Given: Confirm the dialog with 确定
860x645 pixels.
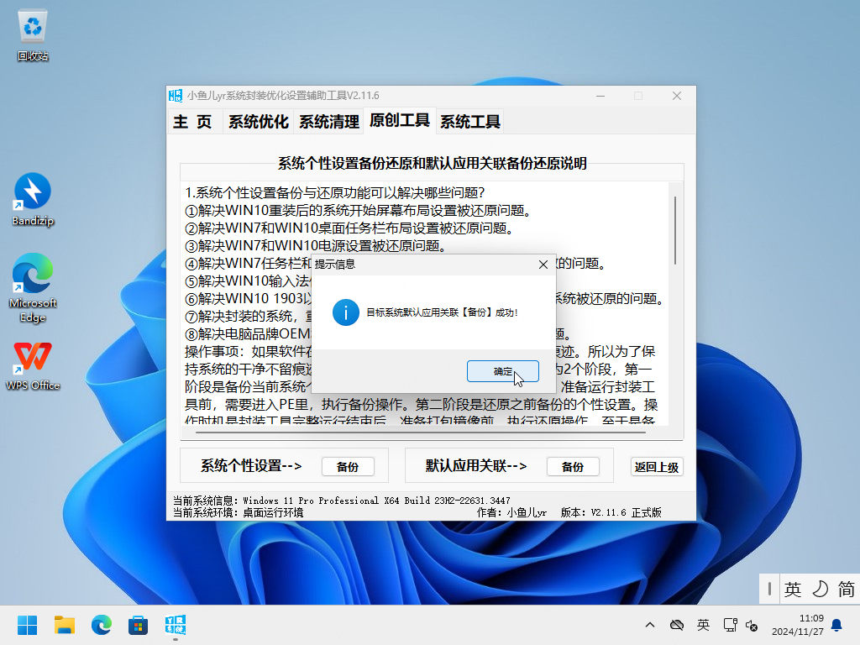Looking at the screenshot, I should tap(502, 371).
